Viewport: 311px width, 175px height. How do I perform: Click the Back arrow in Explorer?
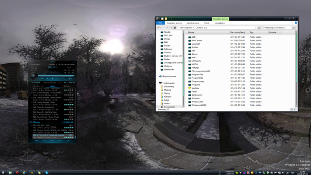coord(159,28)
